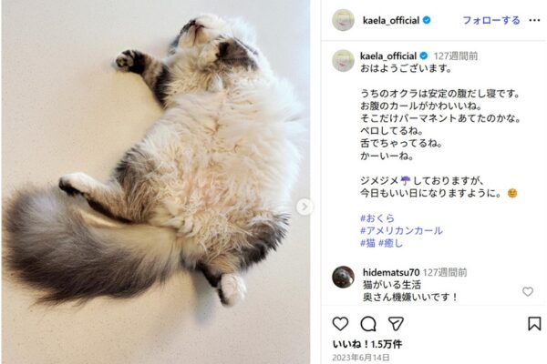Like hidematsu70's comment with small heart
The height and width of the screenshot is (364, 547).
528,291
